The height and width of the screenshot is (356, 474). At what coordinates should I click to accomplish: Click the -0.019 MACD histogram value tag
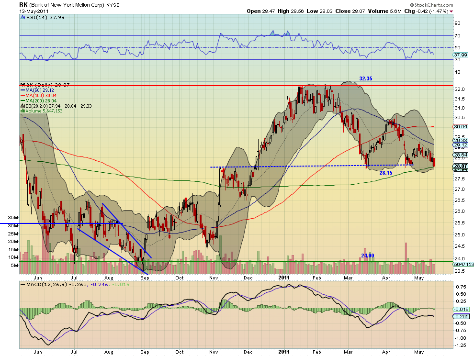tap(461, 309)
